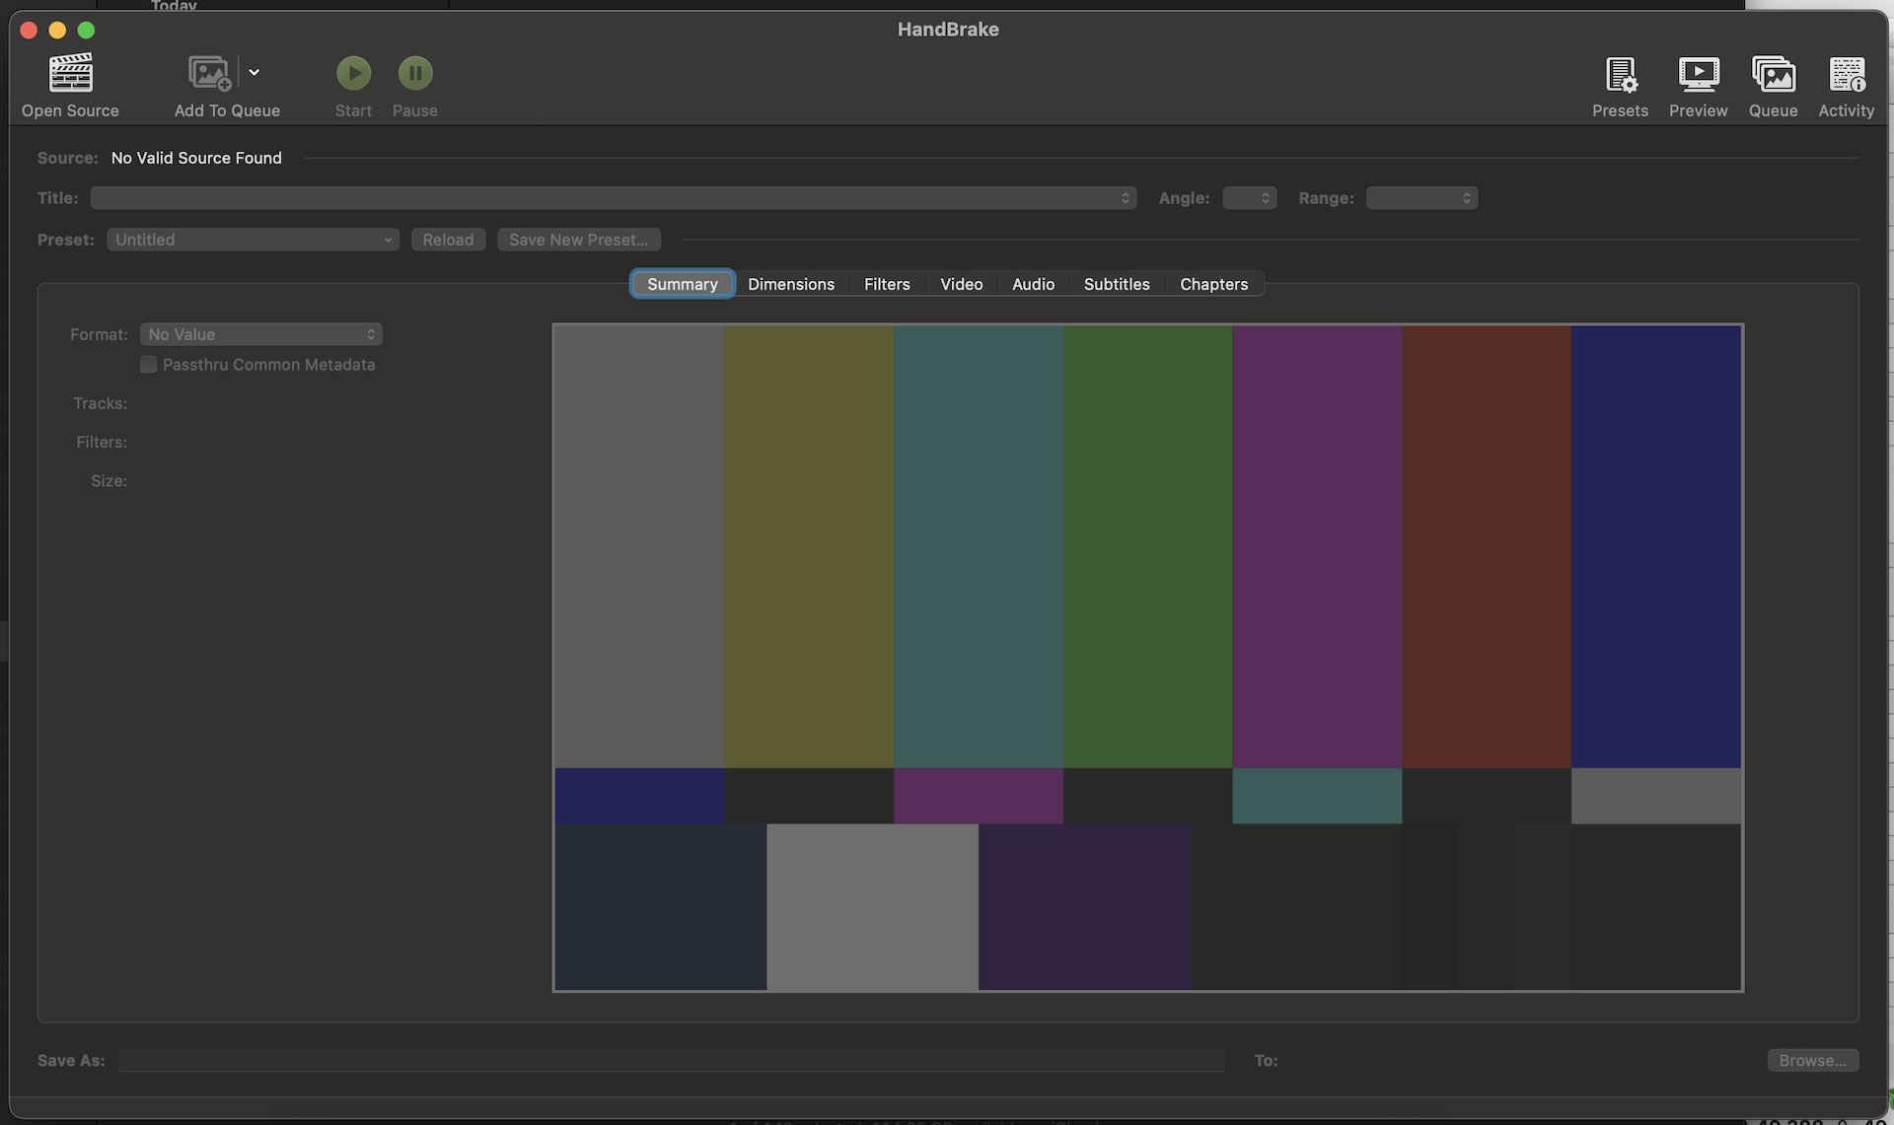Select the Subtitles tab

(1116, 284)
